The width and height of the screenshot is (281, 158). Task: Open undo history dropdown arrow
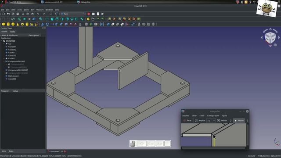coord(40,14)
